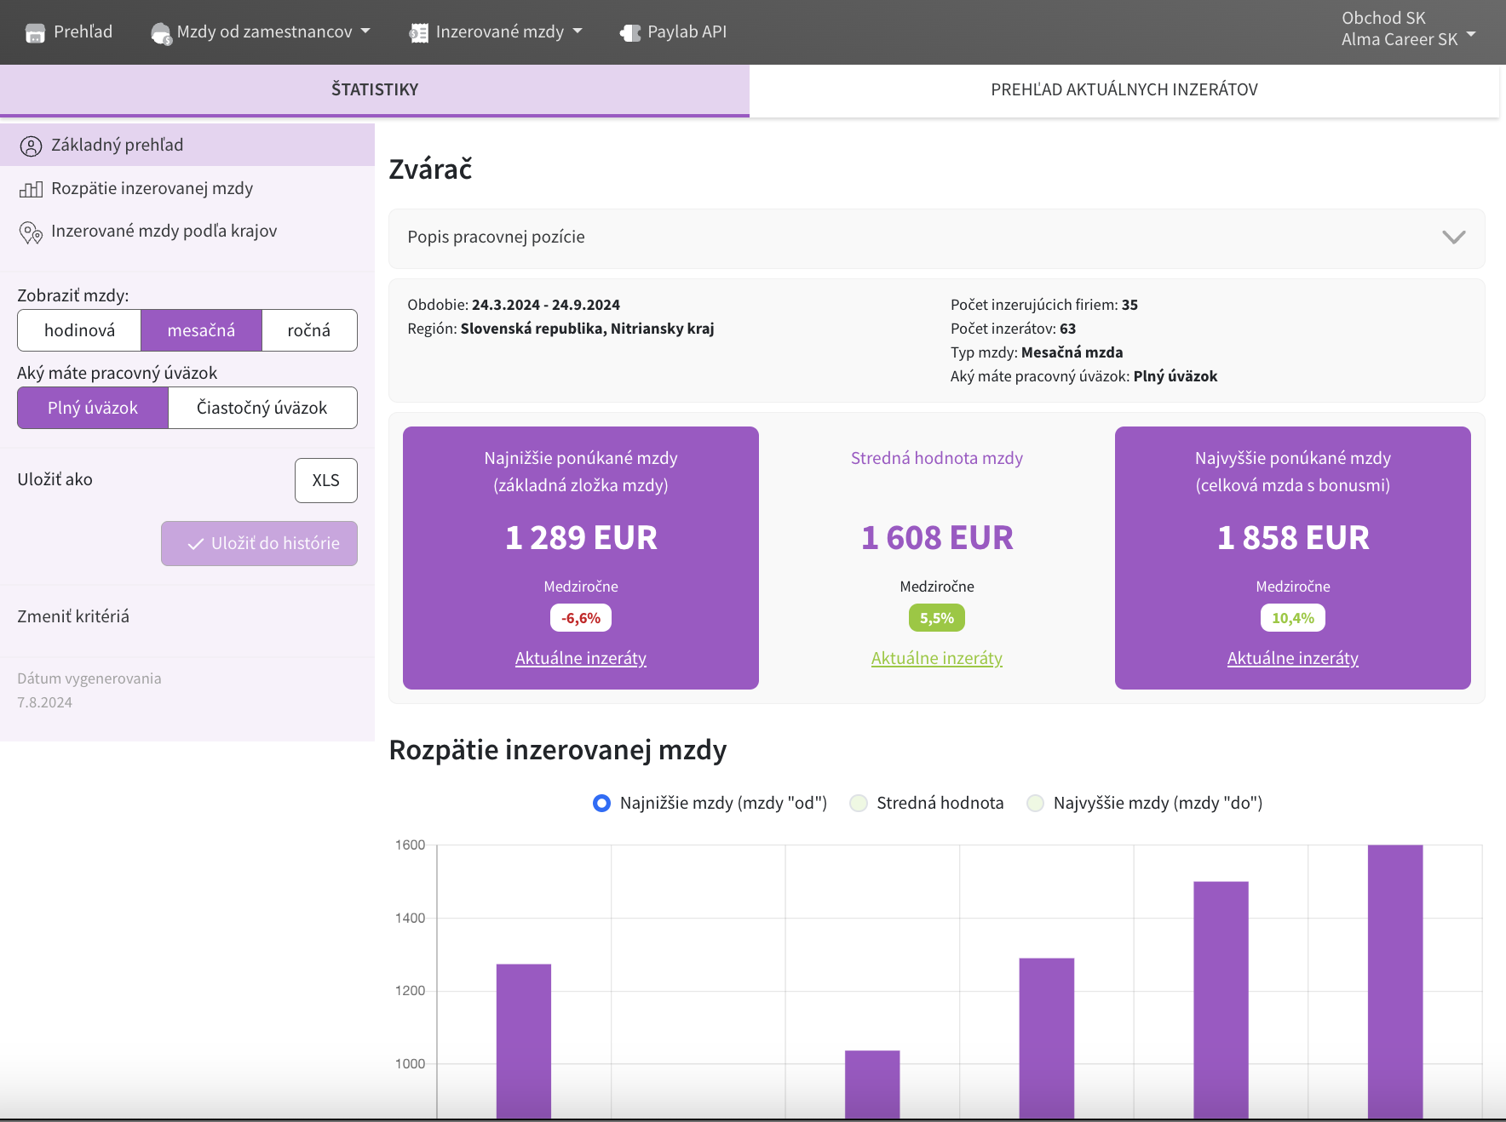Show ročná wage
This screenshot has height=1122, width=1506.
click(309, 330)
